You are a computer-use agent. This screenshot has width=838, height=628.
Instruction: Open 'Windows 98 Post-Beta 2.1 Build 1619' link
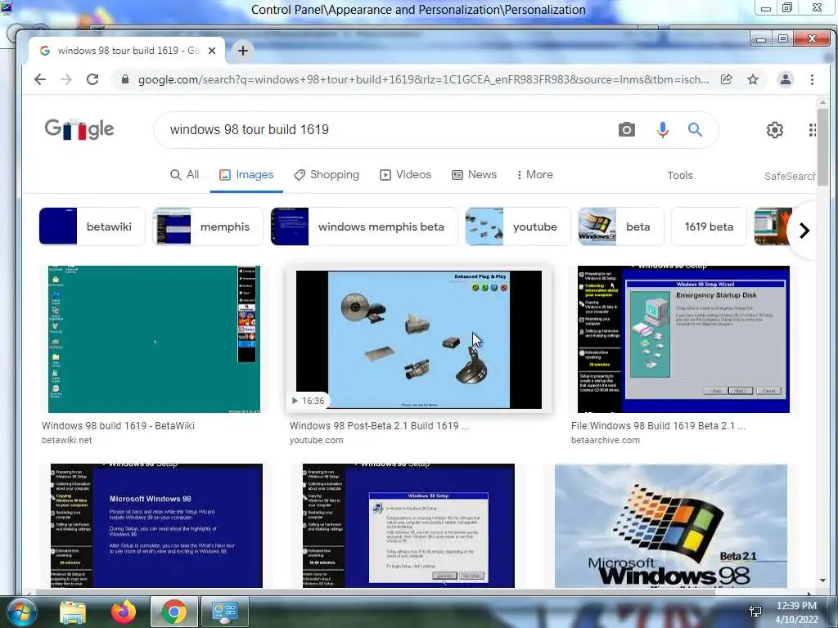[x=379, y=425]
